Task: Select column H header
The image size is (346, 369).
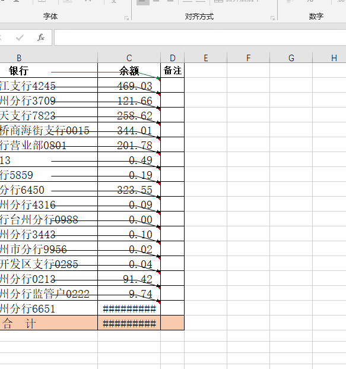Action: (x=329, y=58)
